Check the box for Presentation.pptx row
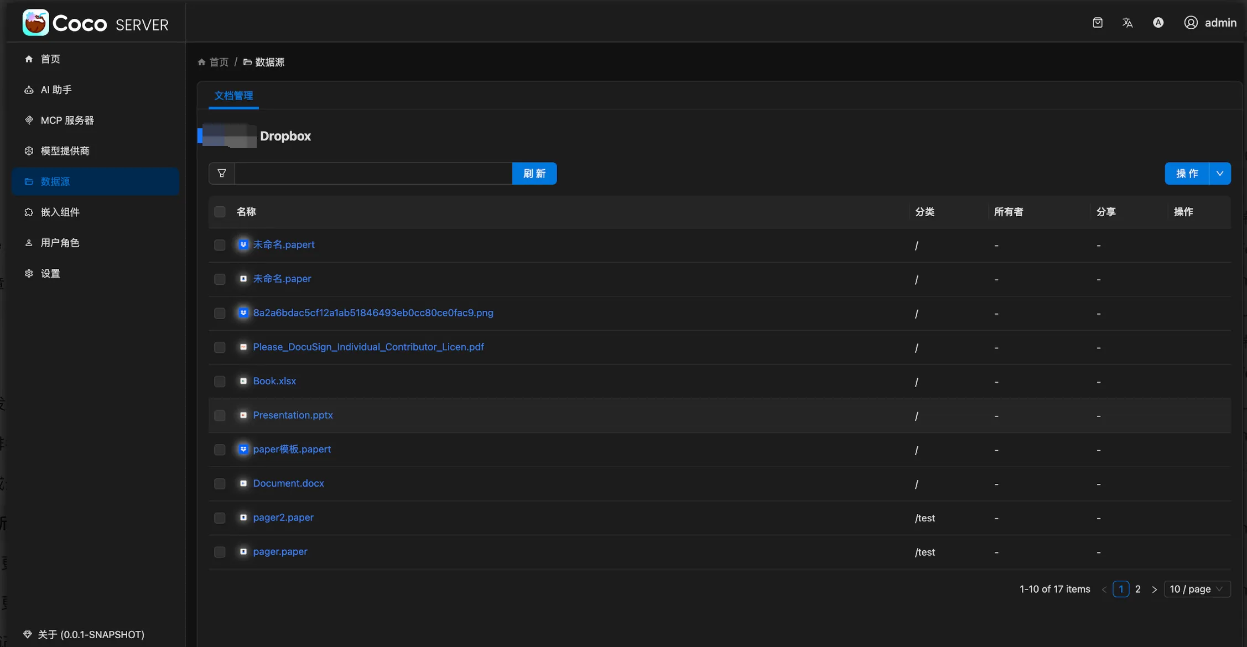The width and height of the screenshot is (1247, 647). (220, 415)
